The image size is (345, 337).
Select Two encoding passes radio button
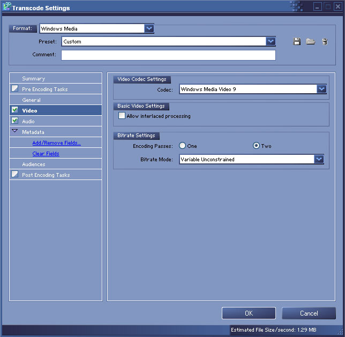coord(256,146)
